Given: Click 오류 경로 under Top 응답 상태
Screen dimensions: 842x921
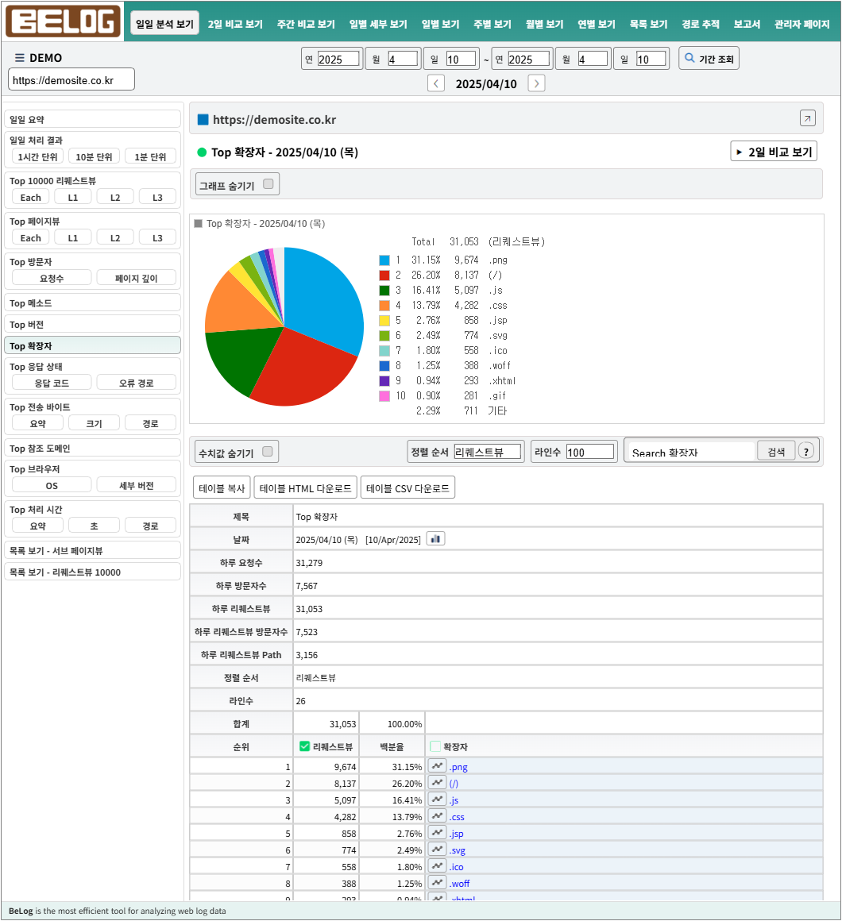Looking at the screenshot, I should coord(137,383).
